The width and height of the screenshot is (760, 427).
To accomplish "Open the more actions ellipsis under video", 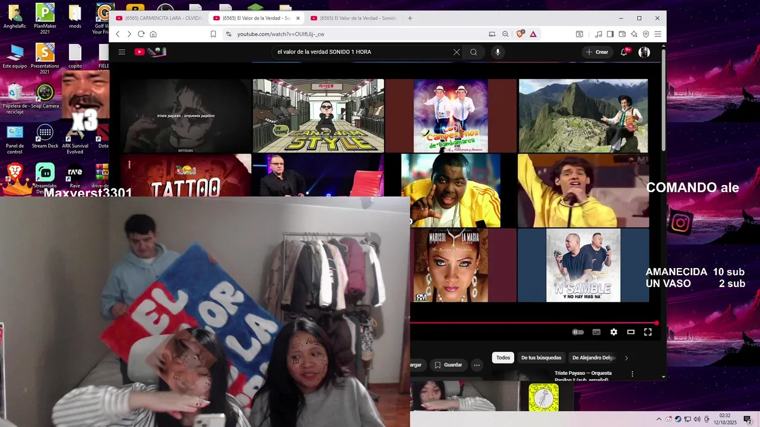I will click(477, 365).
